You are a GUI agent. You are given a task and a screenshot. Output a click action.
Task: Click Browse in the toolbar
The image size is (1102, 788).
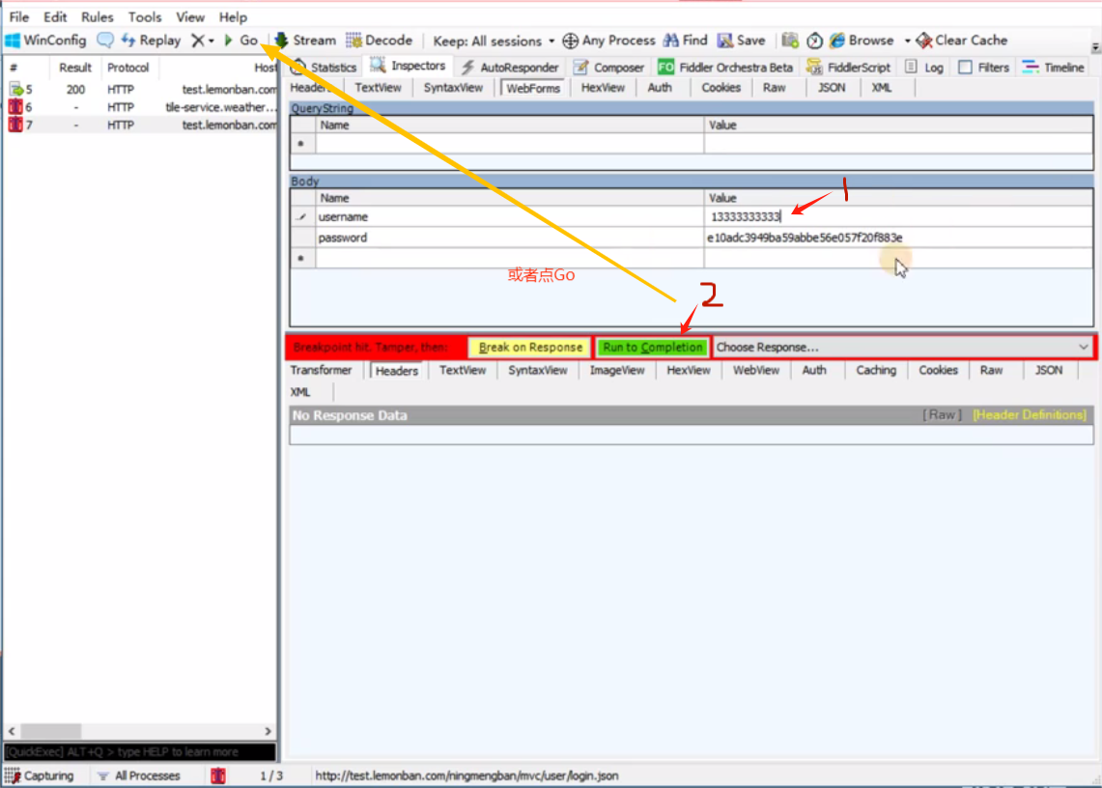[x=862, y=40]
